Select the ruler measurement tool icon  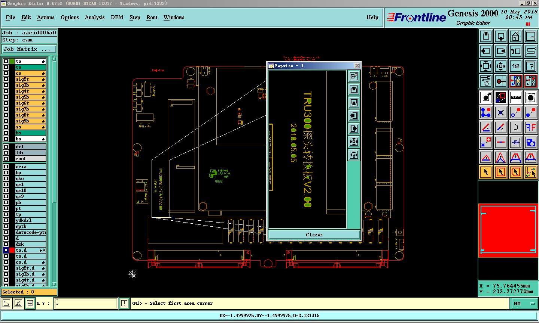click(x=516, y=97)
